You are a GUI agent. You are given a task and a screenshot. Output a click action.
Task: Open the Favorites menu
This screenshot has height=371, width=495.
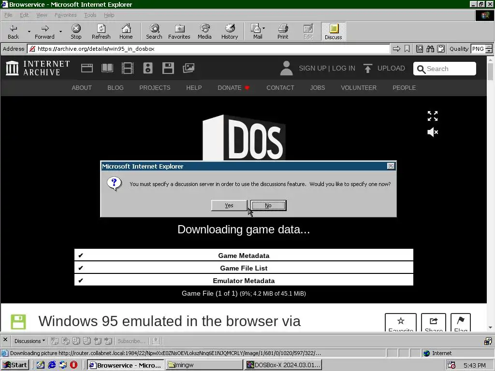(x=65, y=15)
